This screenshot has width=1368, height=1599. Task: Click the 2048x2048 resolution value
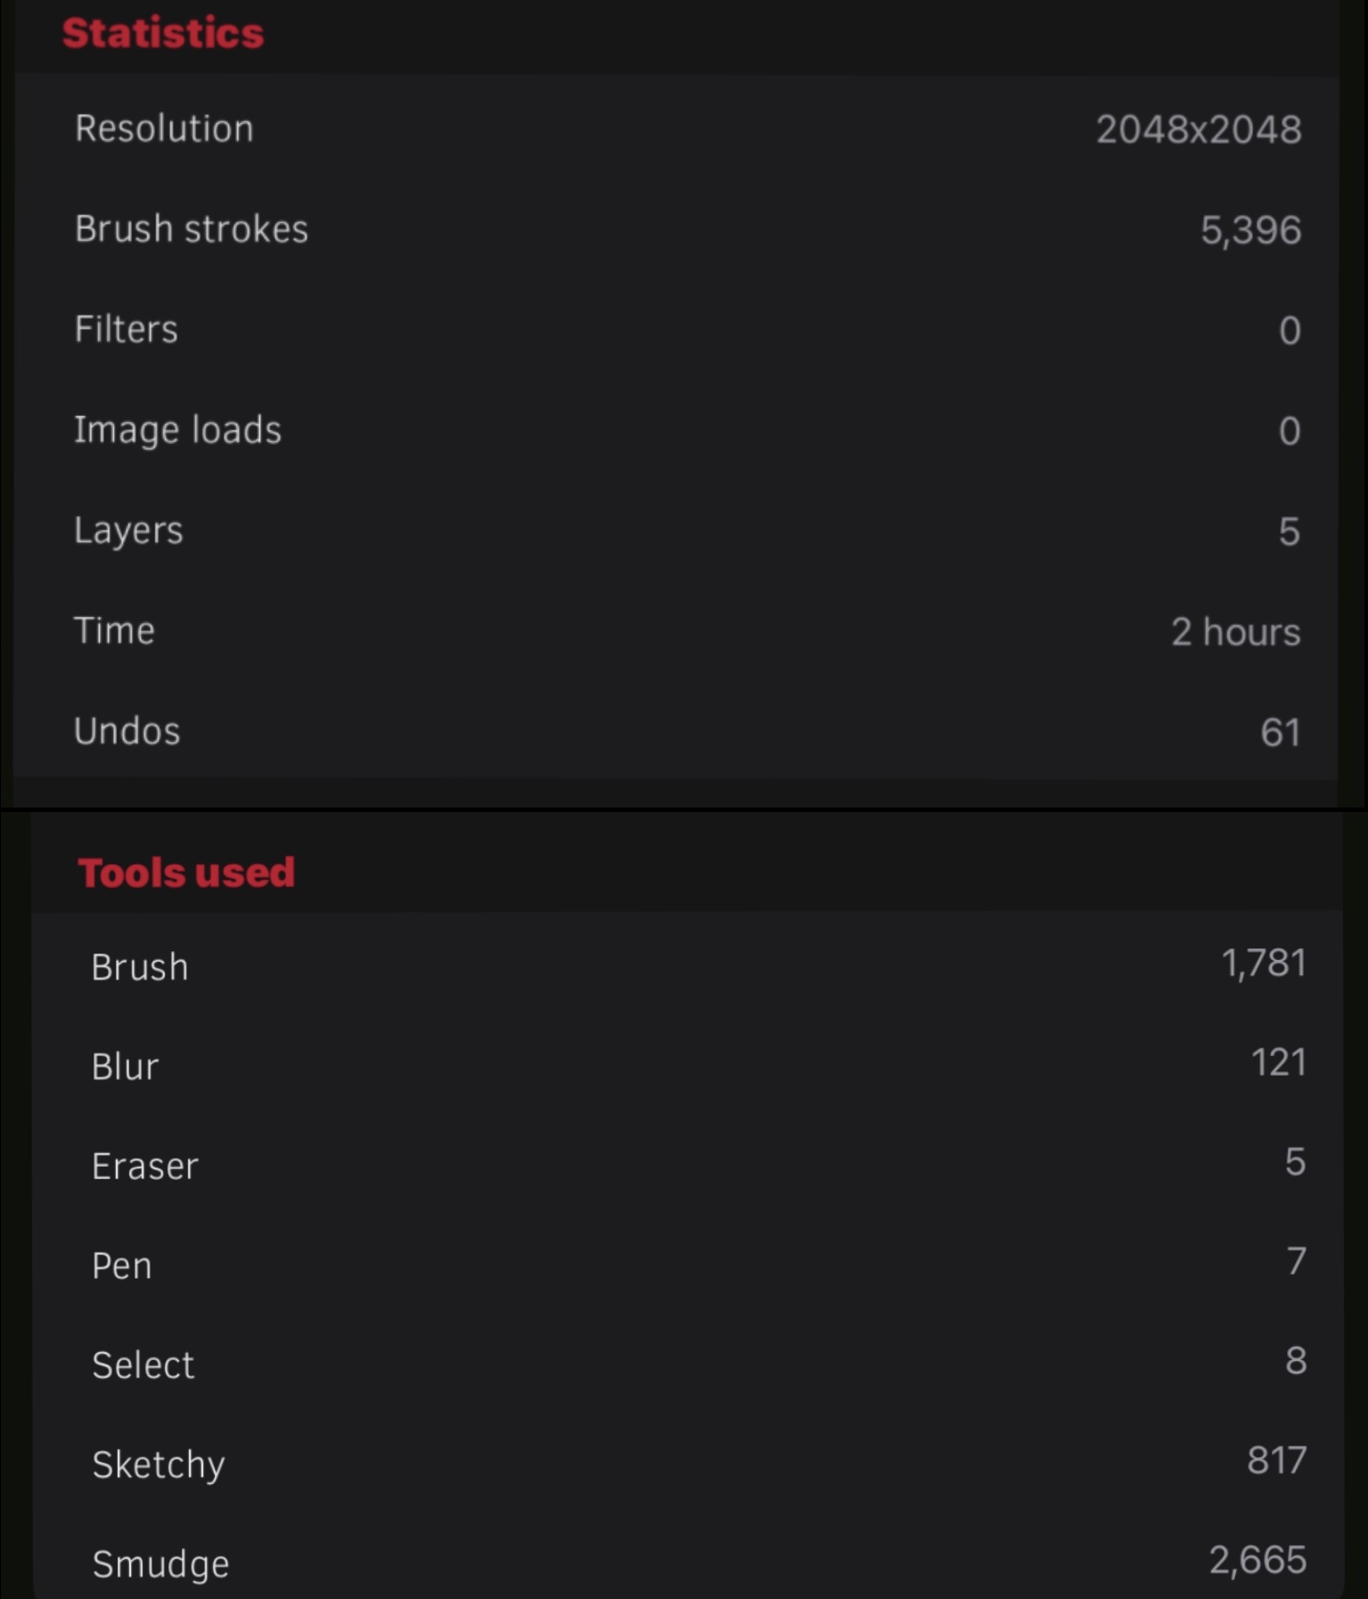click(1198, 130)
